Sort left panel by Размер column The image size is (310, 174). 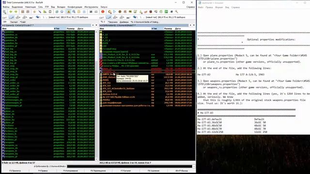coord(71,29)
